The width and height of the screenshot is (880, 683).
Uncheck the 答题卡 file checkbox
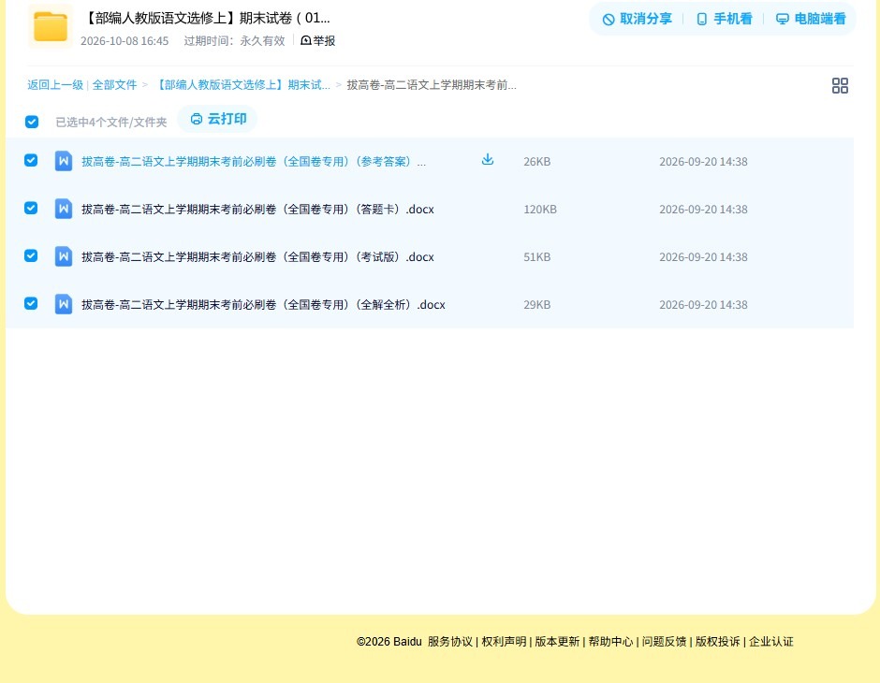(31, 208)
